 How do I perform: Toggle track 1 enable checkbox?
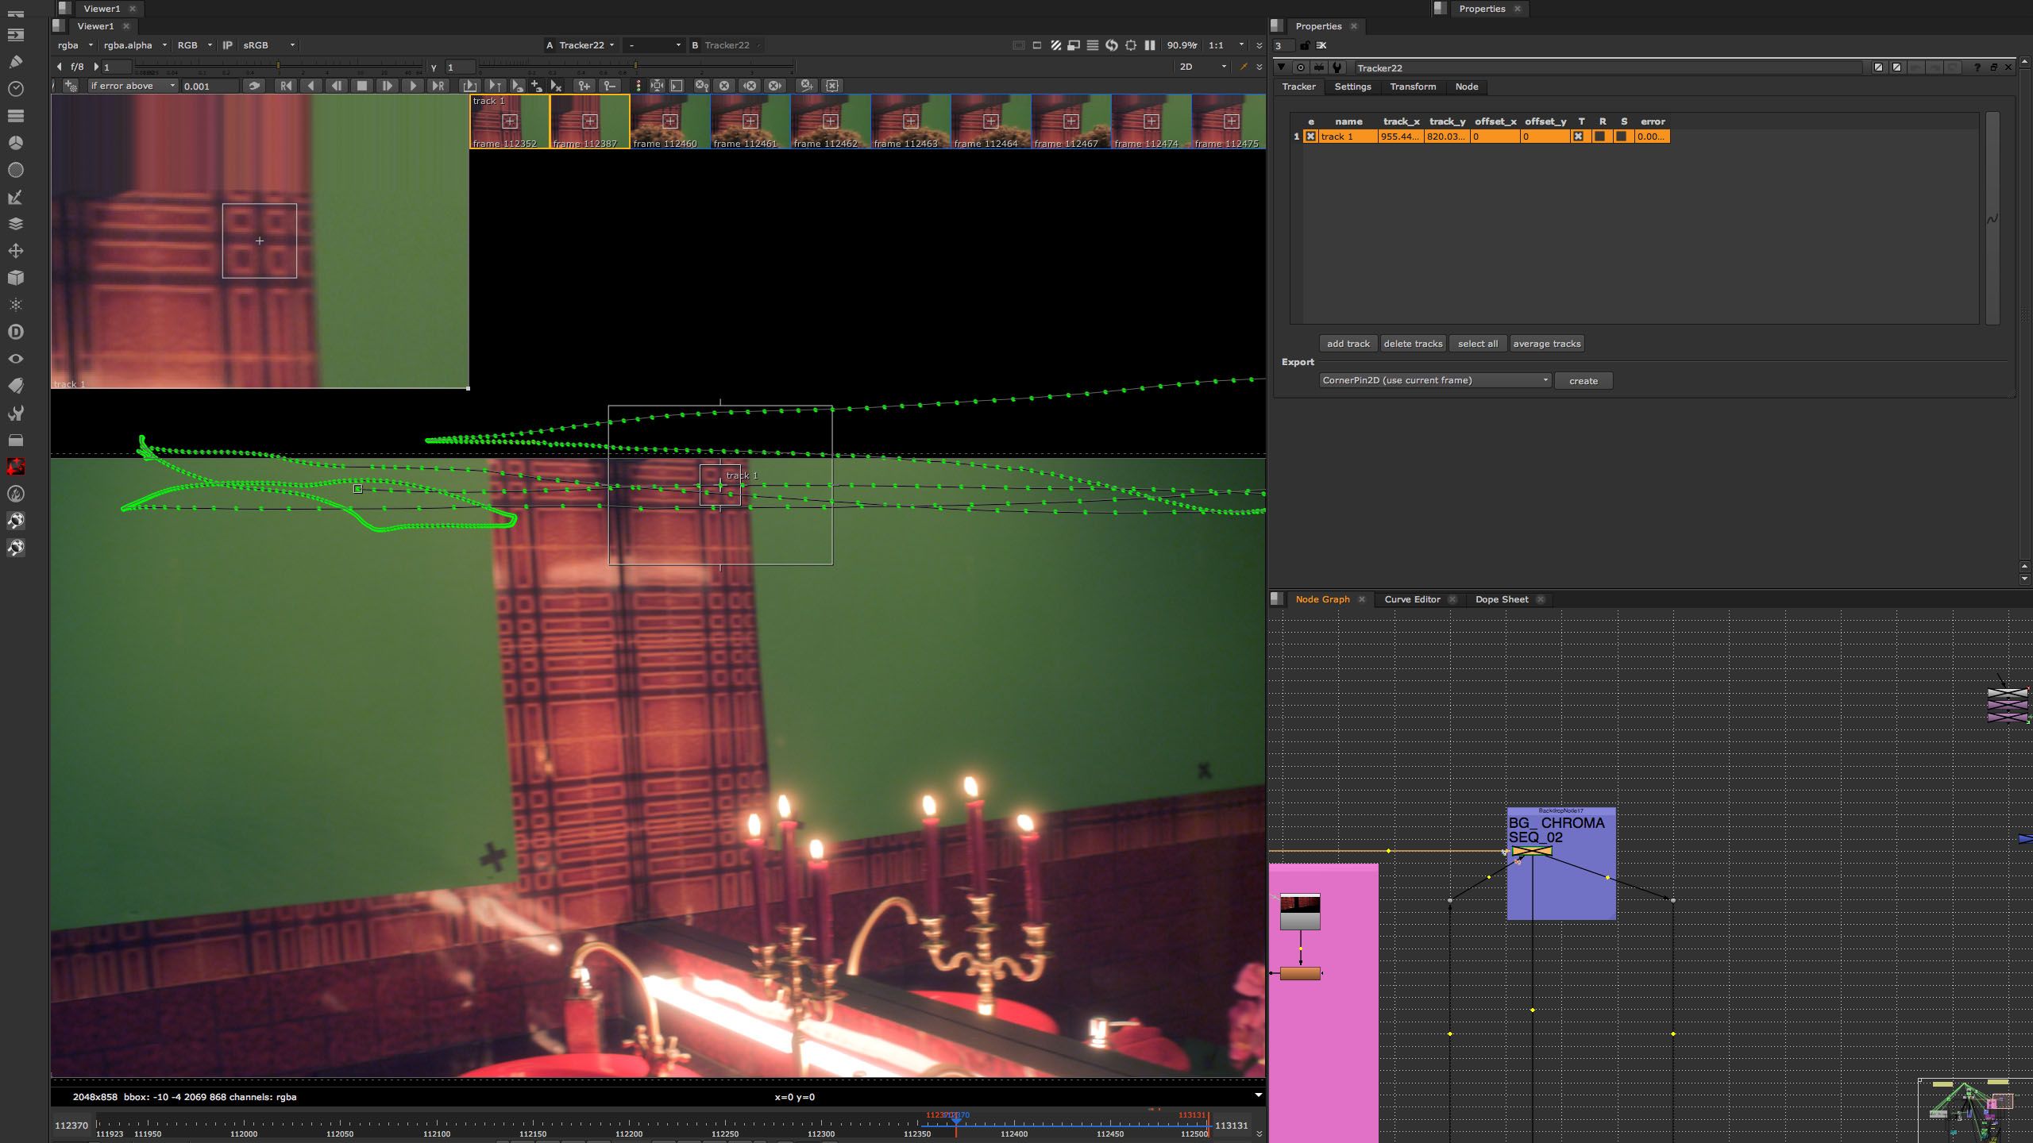pos(1310,137)
